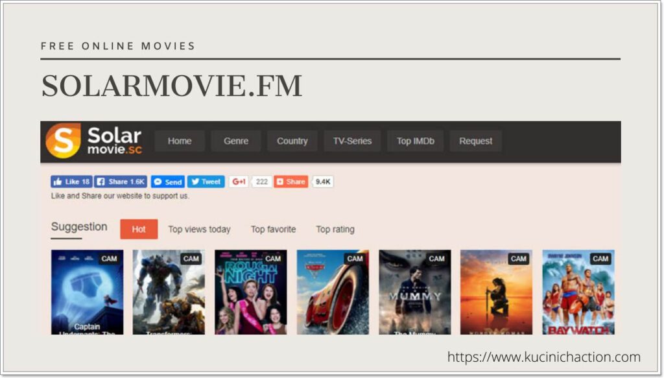Image resolution: width=664 pixels, height=378 pixels.
Task: Open the Cars 3 movie poster
Action: pos(333,292)
